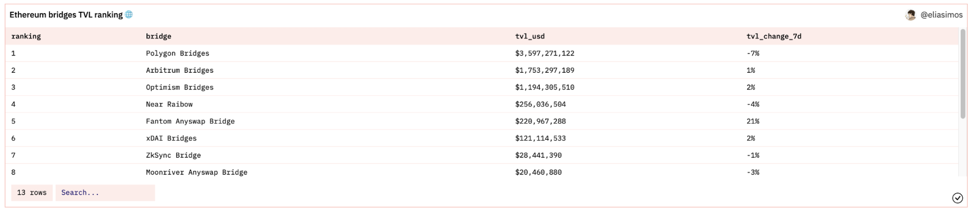This screenshot has width=980, height=218.
Task: Click the table's vertical scrollbar thumb
Action: (x=963, y=74)
